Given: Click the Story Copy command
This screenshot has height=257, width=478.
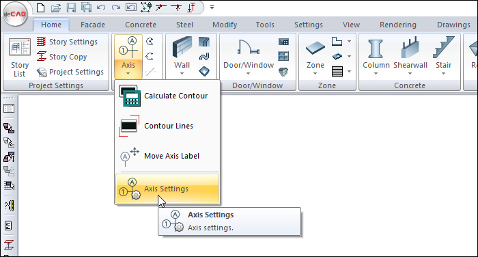Looking at the screenshot, I should pos(62,57).
